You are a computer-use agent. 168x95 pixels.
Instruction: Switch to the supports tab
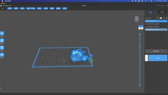pos(162,12)
